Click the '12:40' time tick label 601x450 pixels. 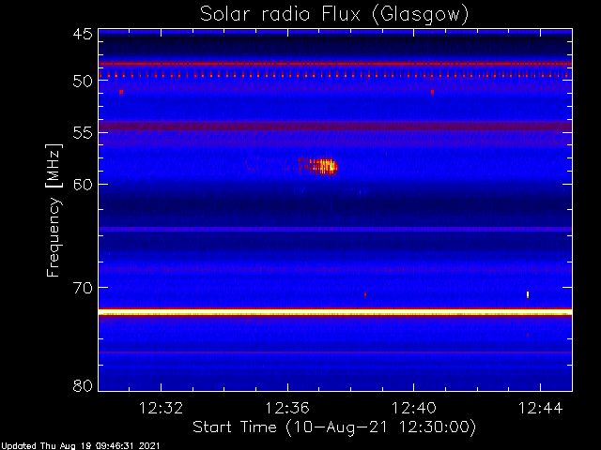pyautogui.click(x=414, y=408)
